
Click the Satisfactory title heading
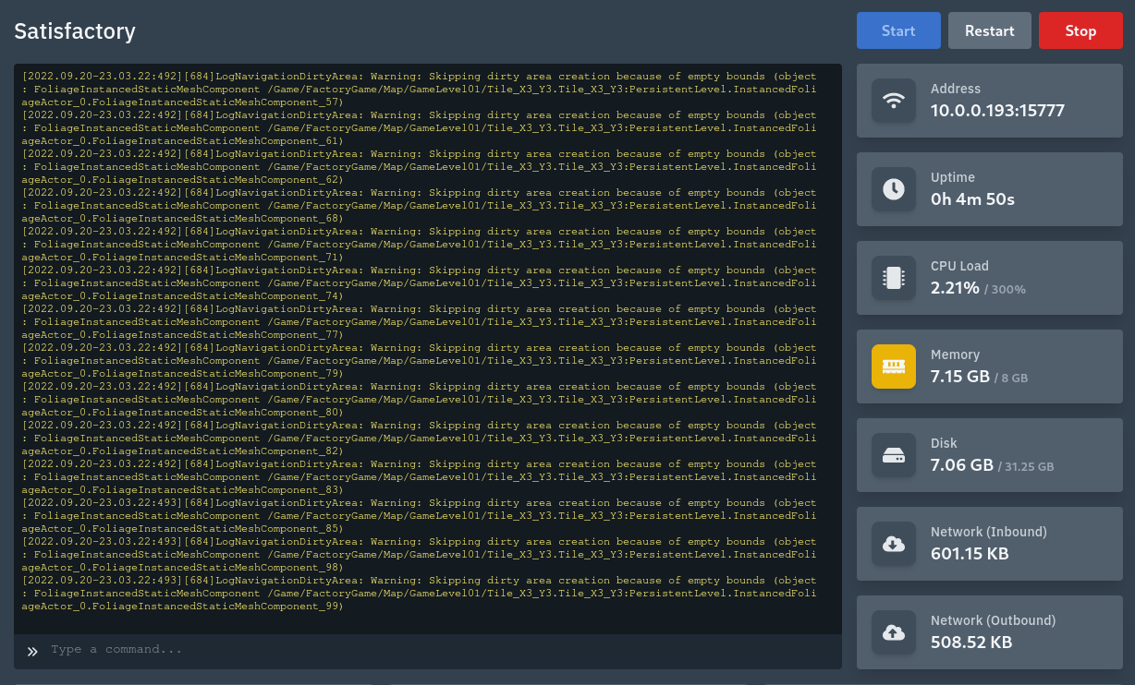click(74, 30)
